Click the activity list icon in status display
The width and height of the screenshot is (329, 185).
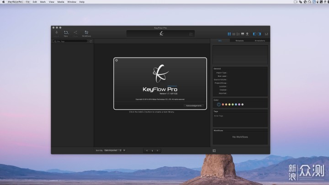point(191,34)
